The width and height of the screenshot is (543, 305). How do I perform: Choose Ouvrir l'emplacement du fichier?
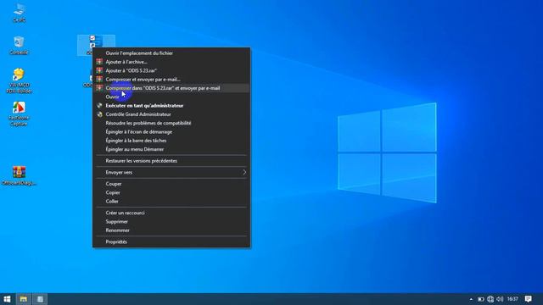coord(171,53)
